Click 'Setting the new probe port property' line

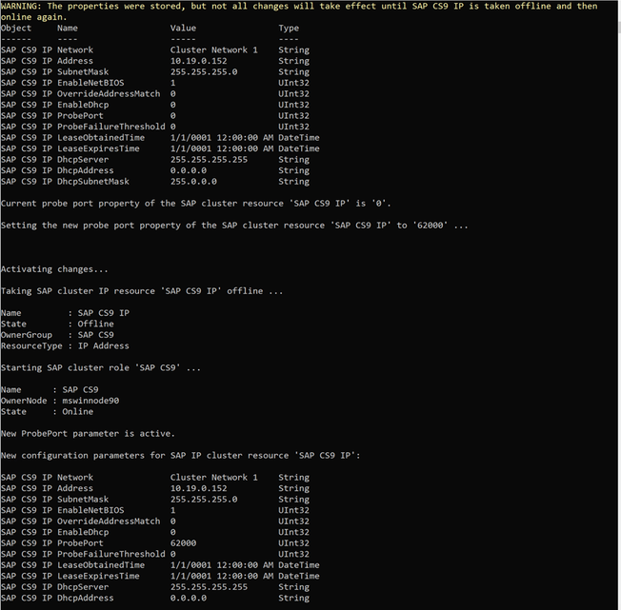tap(234, 226)
